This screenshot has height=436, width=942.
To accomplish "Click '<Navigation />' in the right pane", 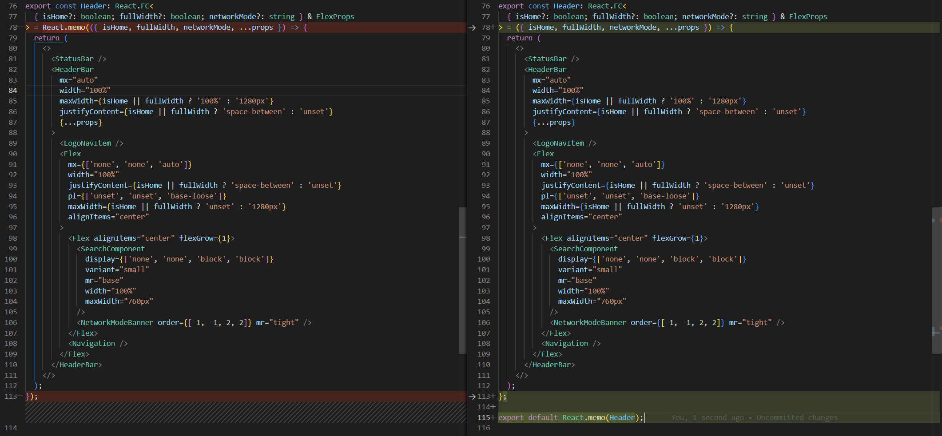I will [x=571, y=344].
